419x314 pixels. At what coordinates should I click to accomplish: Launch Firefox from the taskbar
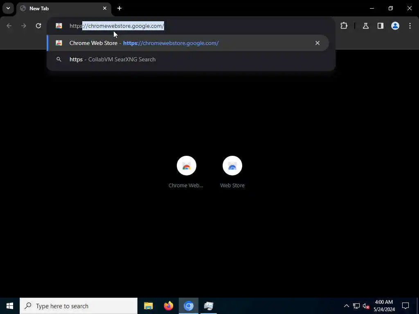pyautogui.click(x=168, y=306)
